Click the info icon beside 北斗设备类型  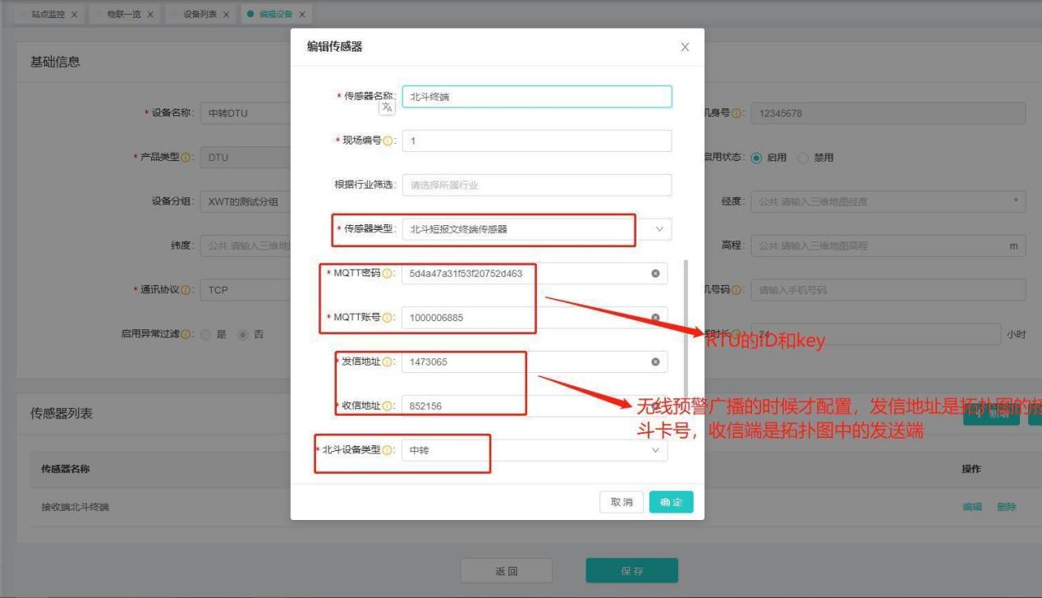click(388, 450)
